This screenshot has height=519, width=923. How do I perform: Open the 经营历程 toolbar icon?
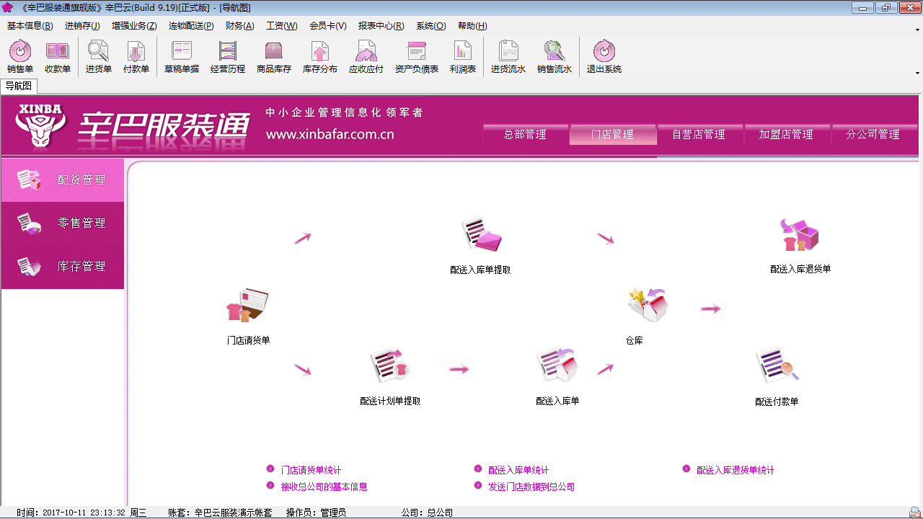(x=228, y=58)
